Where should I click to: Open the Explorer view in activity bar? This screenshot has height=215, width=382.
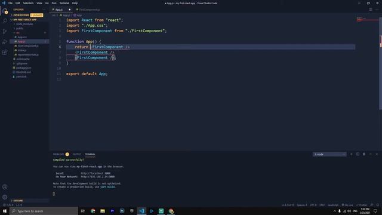[x=5, y=11]
